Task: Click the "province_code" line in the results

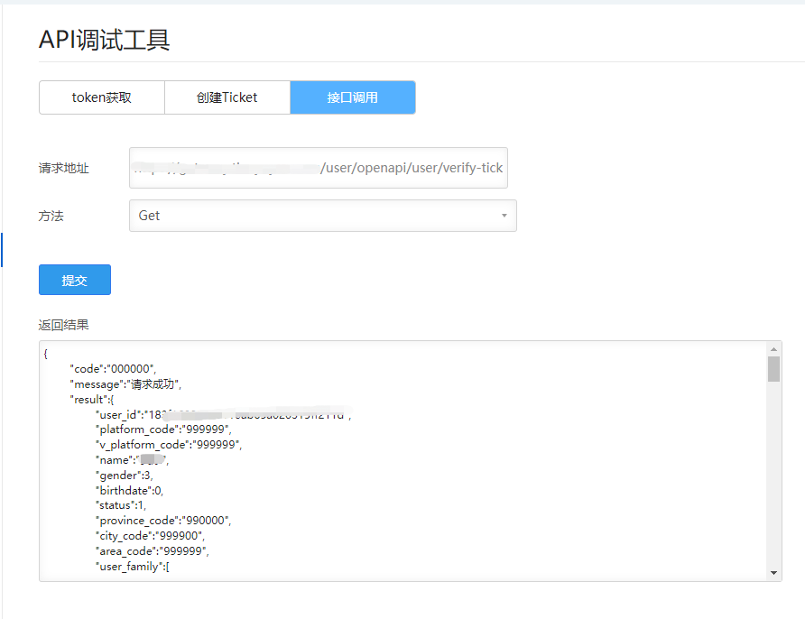Action: tap(163, 521)
